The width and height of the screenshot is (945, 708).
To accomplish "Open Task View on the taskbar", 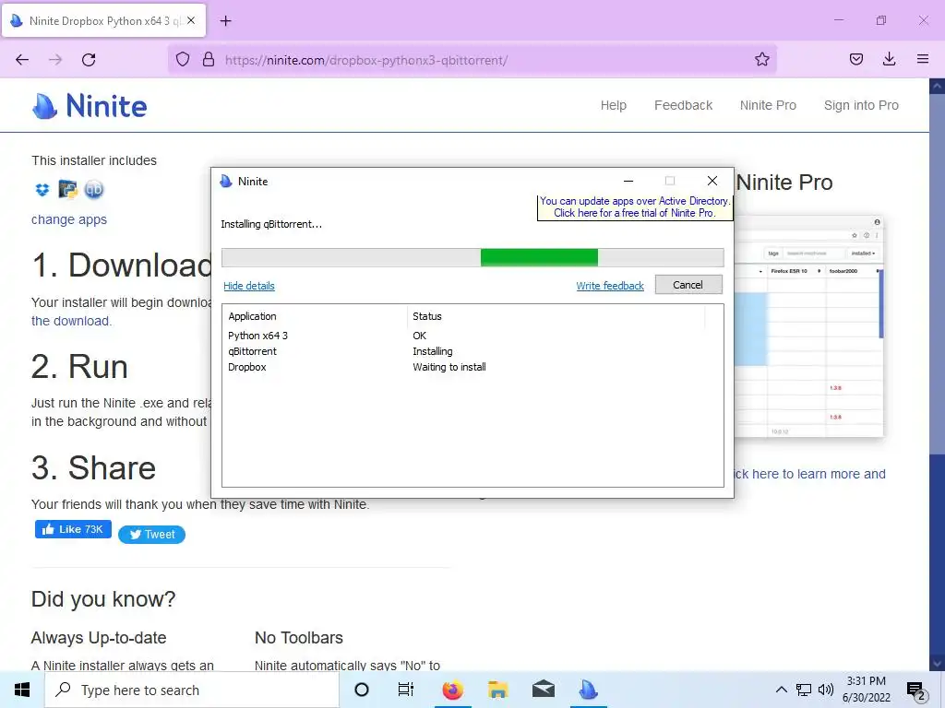I will (x=406, y=690).
